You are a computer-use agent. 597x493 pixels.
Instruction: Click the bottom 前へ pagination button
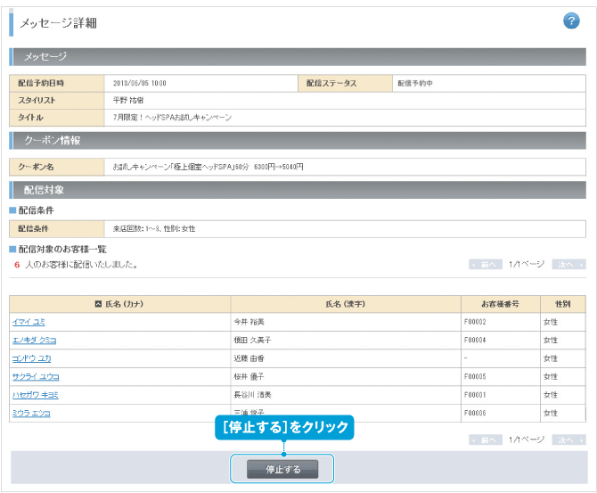click(x=484, y=440)
